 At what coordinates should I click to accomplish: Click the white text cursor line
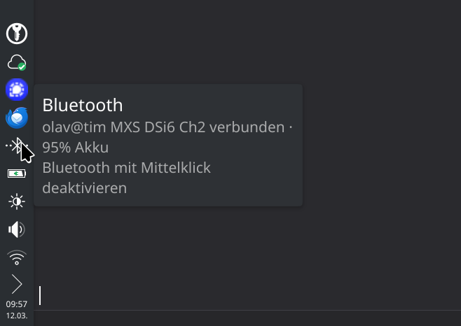click(x=40, y=295)
